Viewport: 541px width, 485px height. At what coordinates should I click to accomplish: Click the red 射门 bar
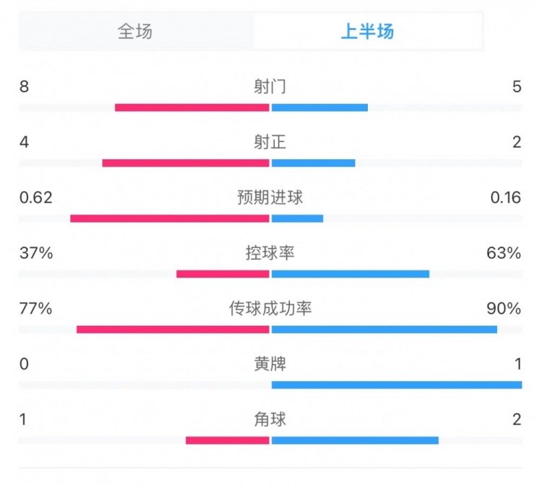(x=192, y=108)
